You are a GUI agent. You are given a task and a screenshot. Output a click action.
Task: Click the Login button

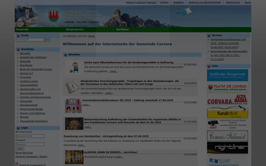20,149
